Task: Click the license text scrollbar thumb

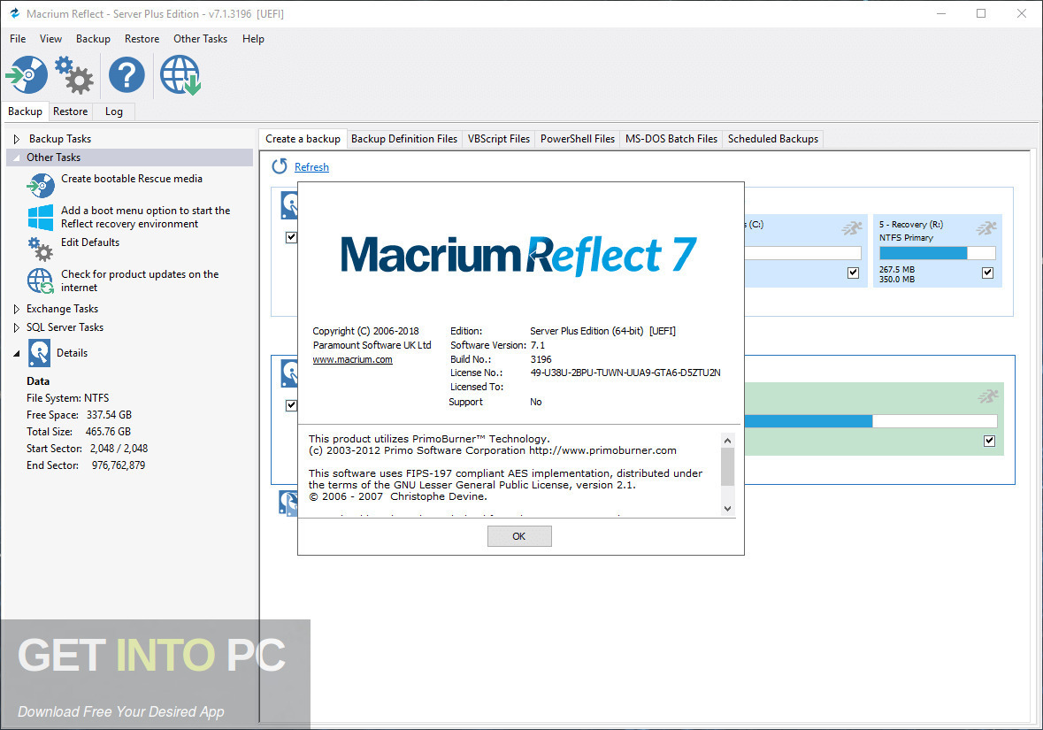Action: [x=728, y=466]
